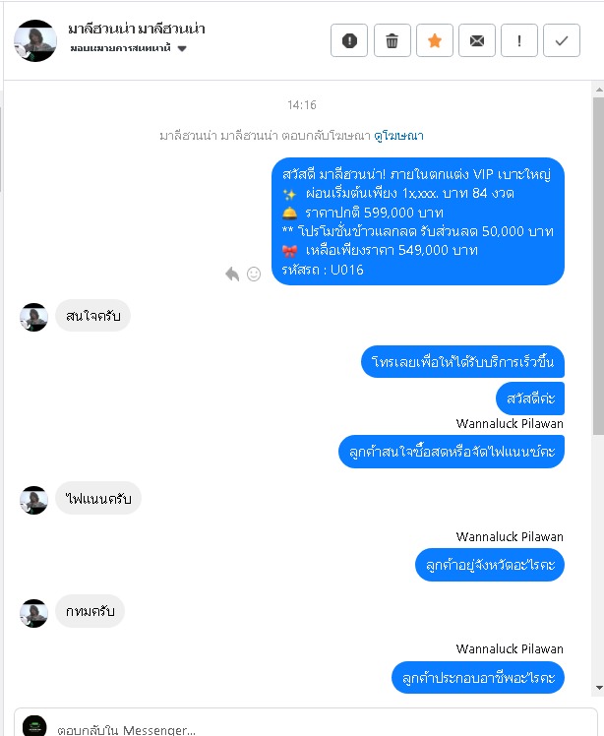Screen dimensions: 604x736
Task: Click avatar next to สนใจครับ message
Action: tap(33, 317)
